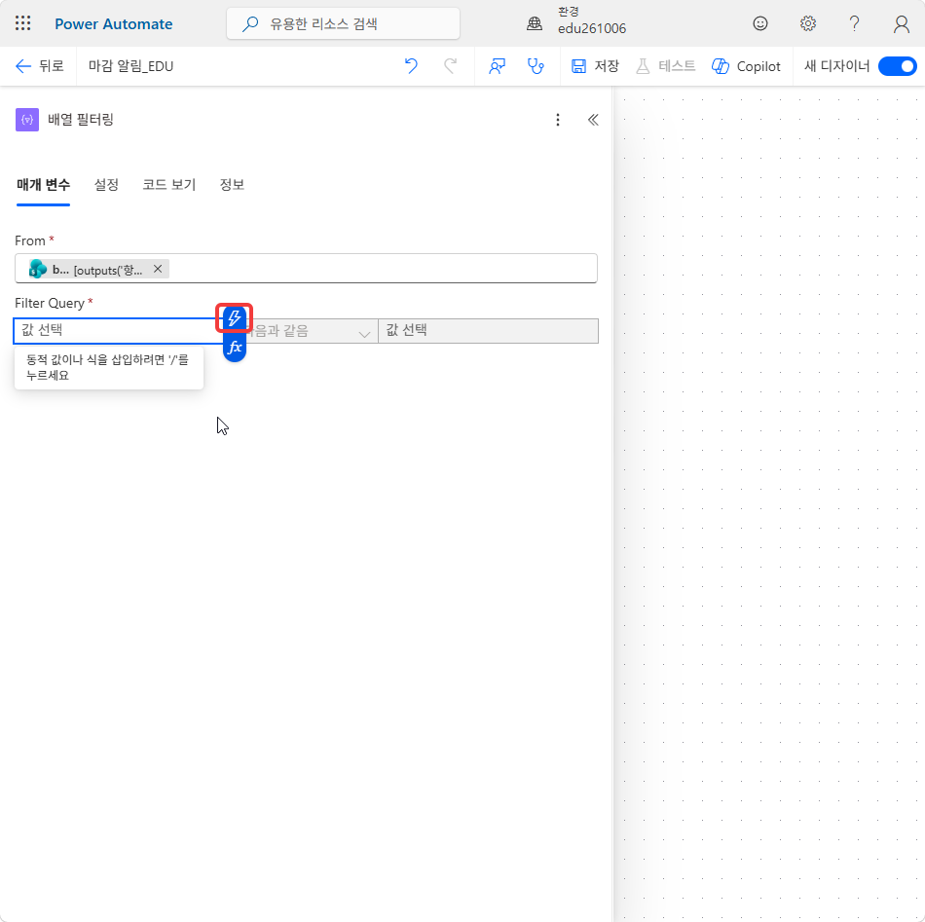Switch to the 코드 보기 tab

[x=168, y=185]
